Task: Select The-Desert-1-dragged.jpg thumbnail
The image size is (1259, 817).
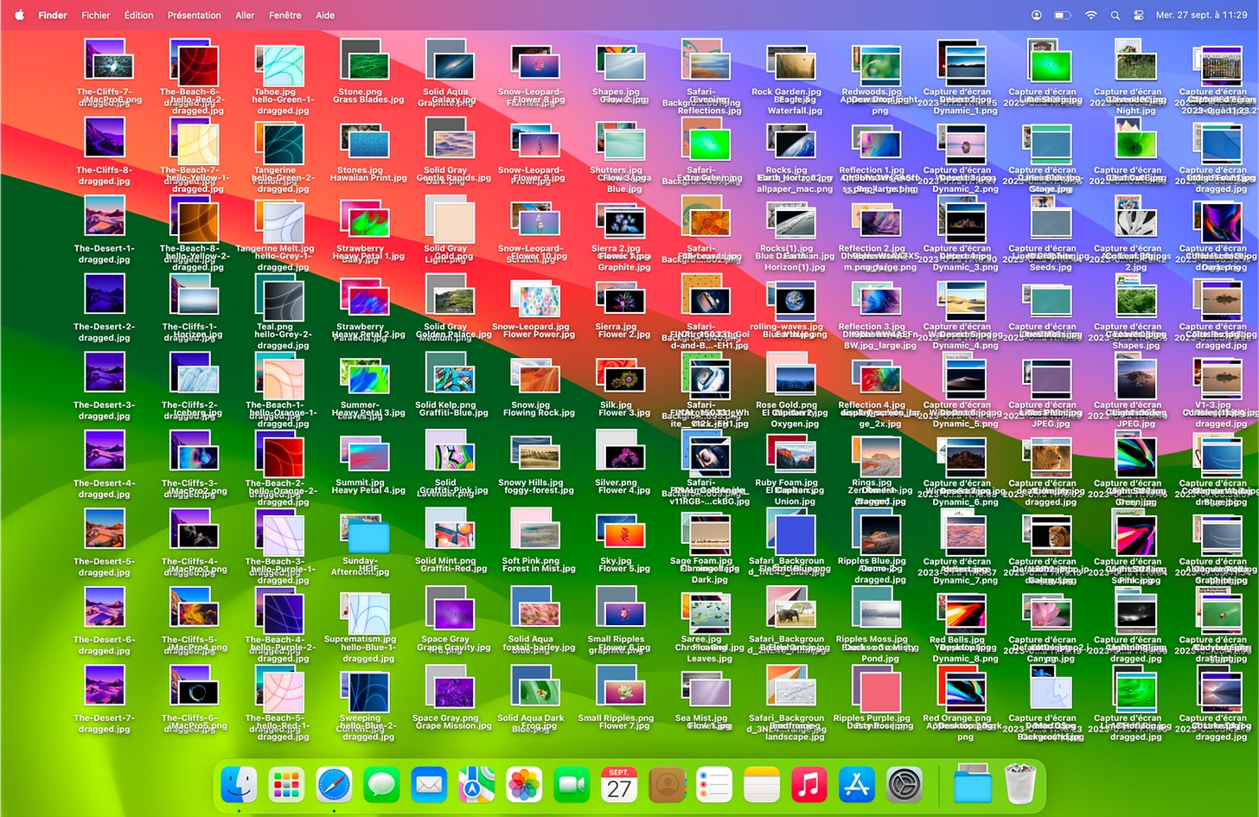Action: click(x=104, y=216)
